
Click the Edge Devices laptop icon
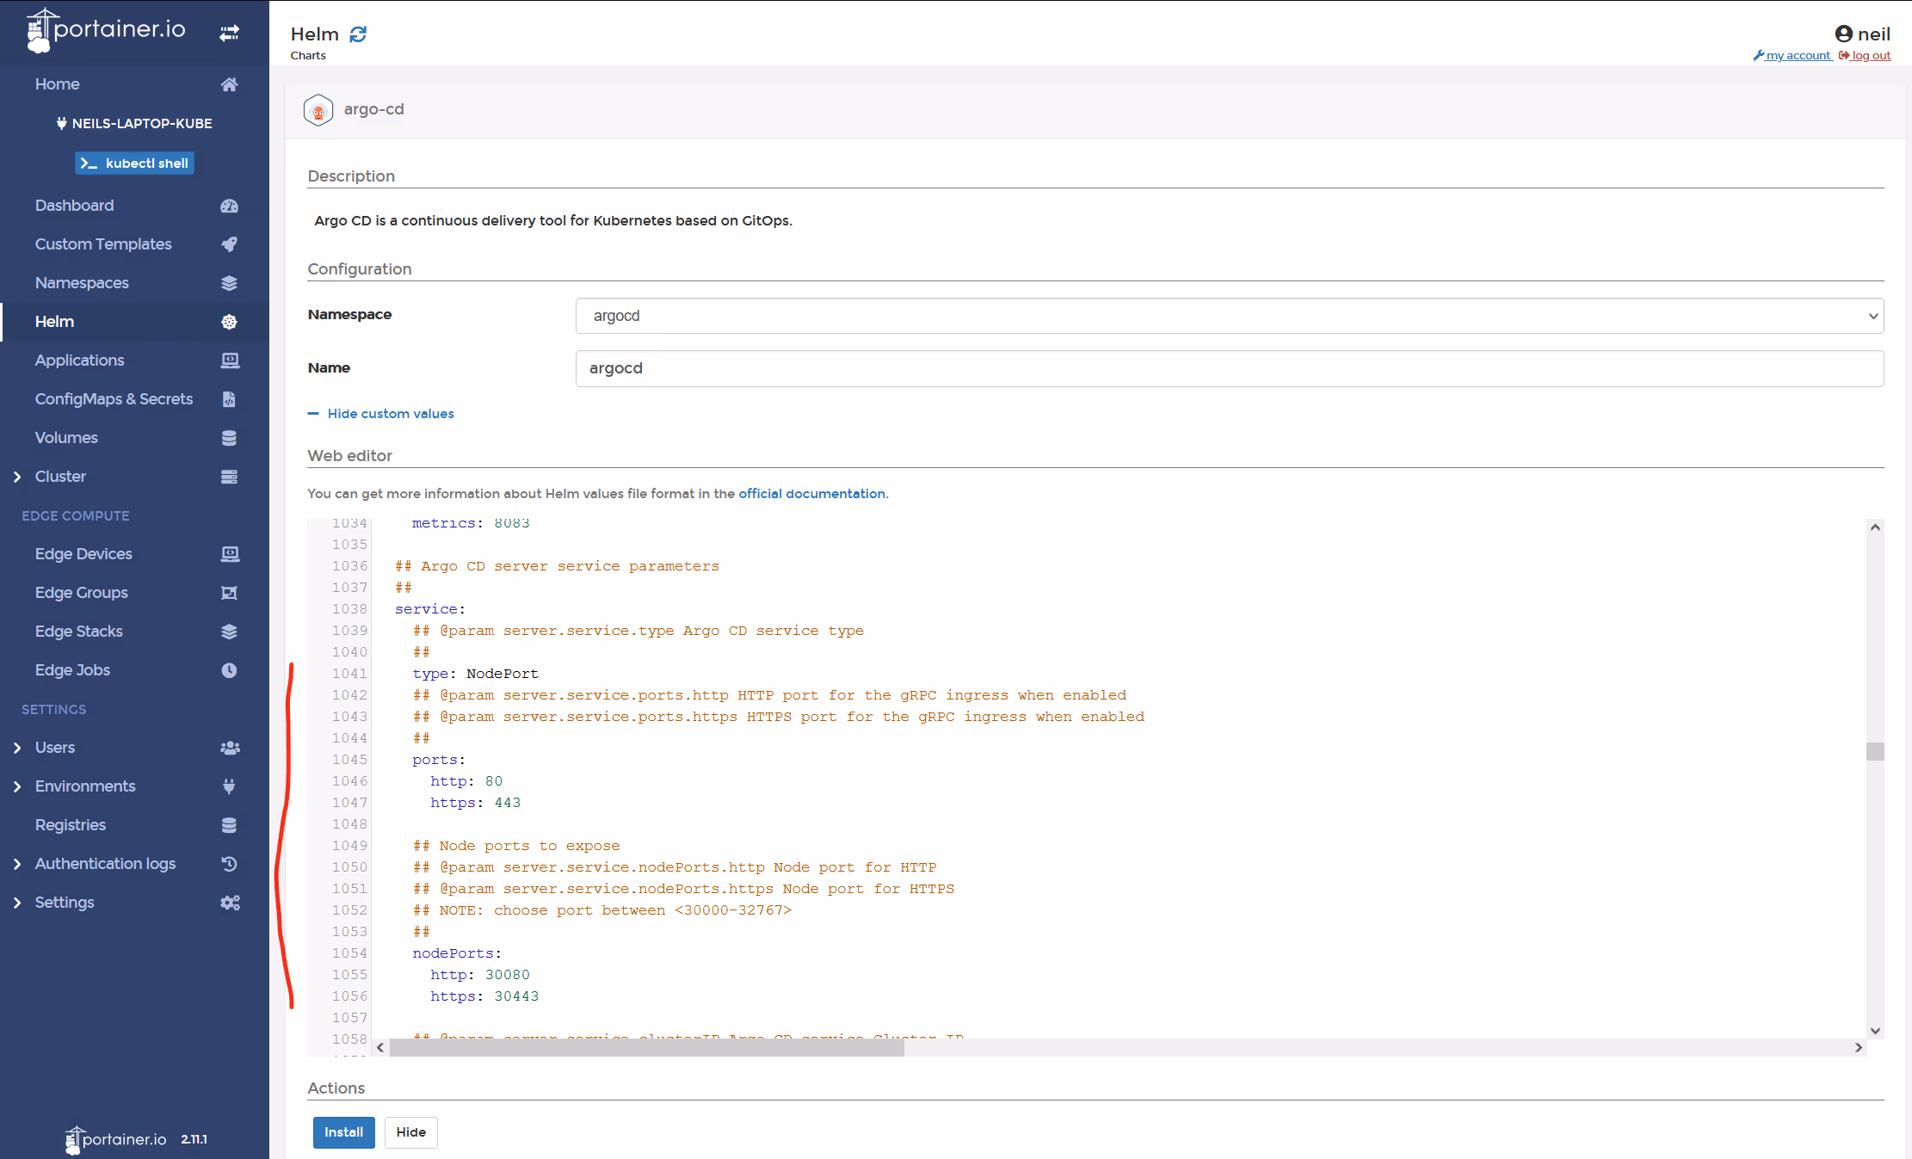pyautogui.click(x=229, y=554)
